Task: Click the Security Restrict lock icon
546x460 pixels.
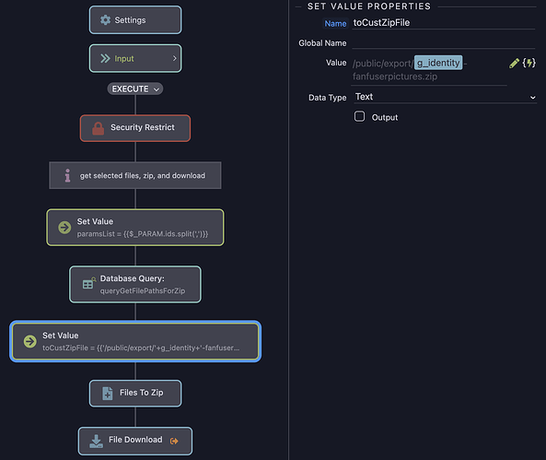Action: tap(98, 128)
